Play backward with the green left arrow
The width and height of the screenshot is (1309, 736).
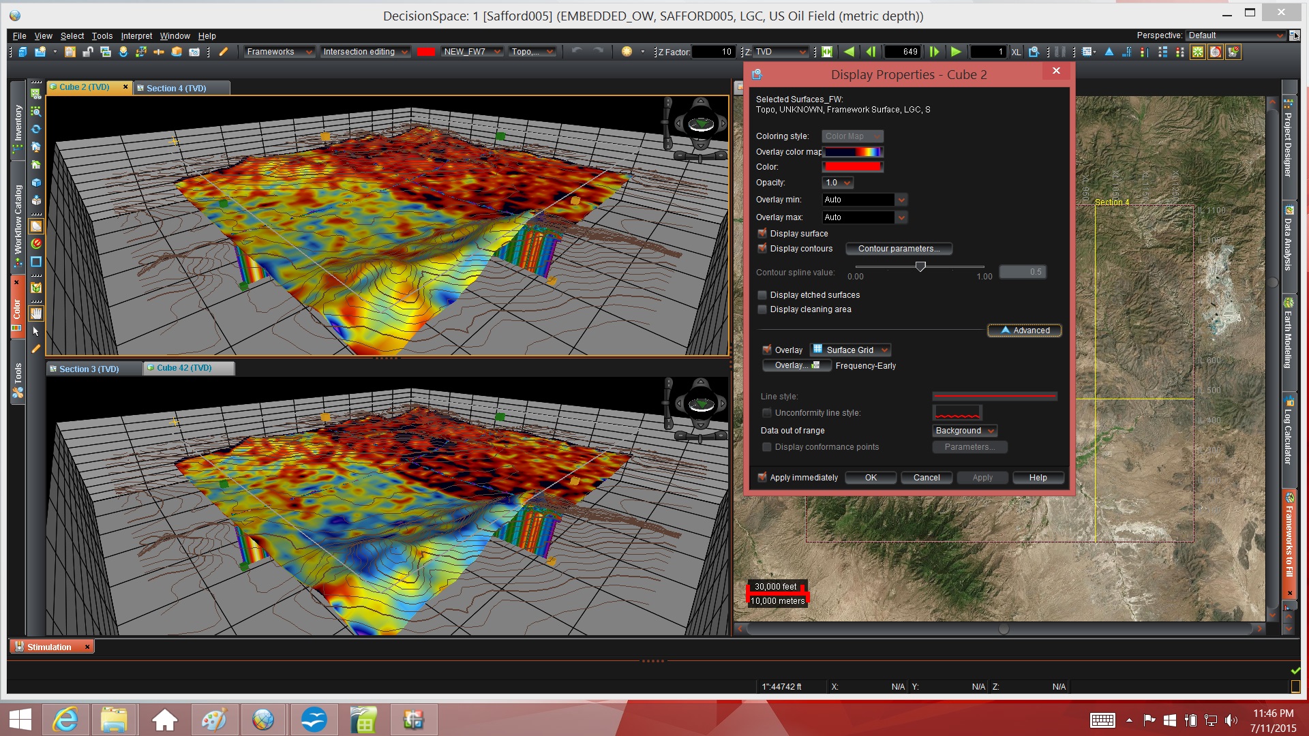point(849,52)
